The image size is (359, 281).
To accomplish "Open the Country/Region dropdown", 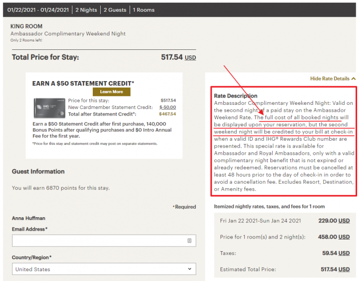I will click(104, 269).
